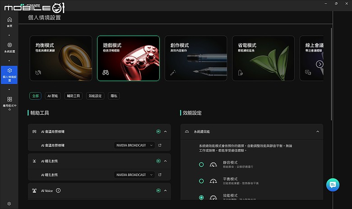352x209 pixels.
Task: Collapse the 系統總效能 section
Action: pos(318,131)
